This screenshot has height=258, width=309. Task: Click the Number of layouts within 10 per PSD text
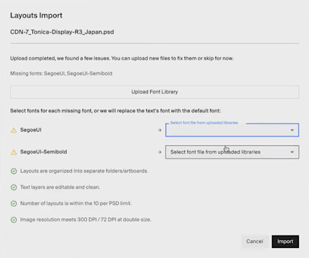76,204
